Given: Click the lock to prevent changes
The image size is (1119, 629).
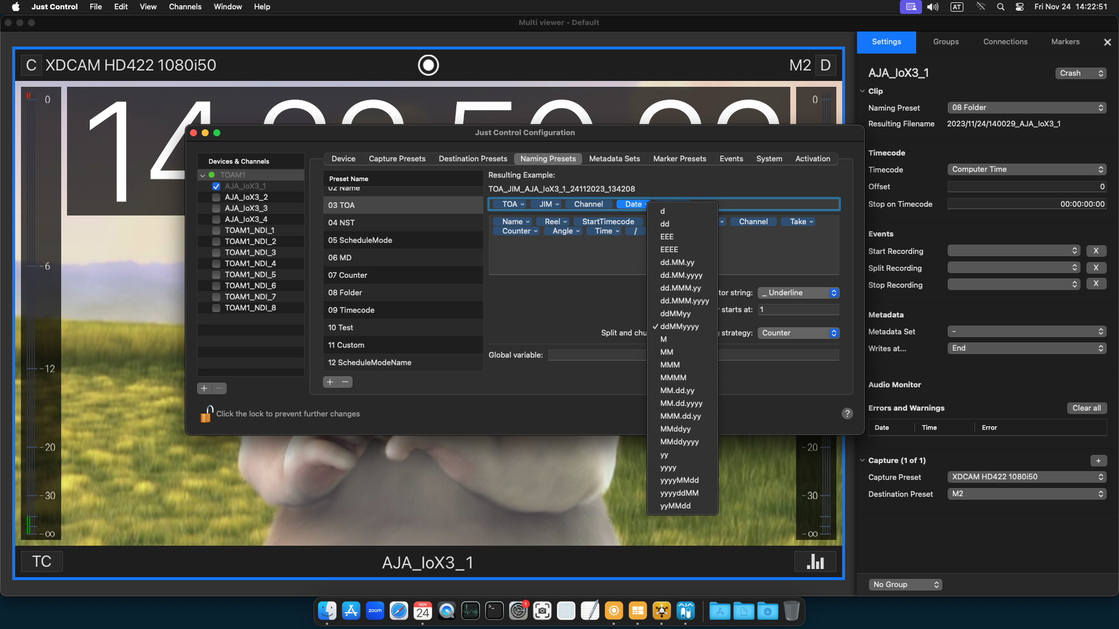Looking at the screenshot, I should [207, 414].
